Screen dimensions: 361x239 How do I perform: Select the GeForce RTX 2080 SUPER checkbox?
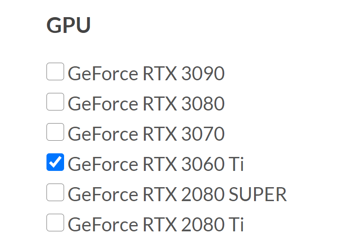[55, 193]
